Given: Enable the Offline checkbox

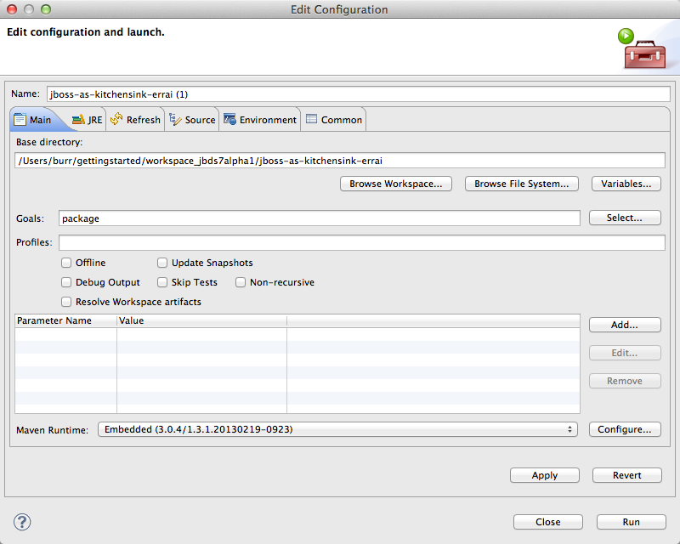Looking at the screenshot, I should 66,263.
